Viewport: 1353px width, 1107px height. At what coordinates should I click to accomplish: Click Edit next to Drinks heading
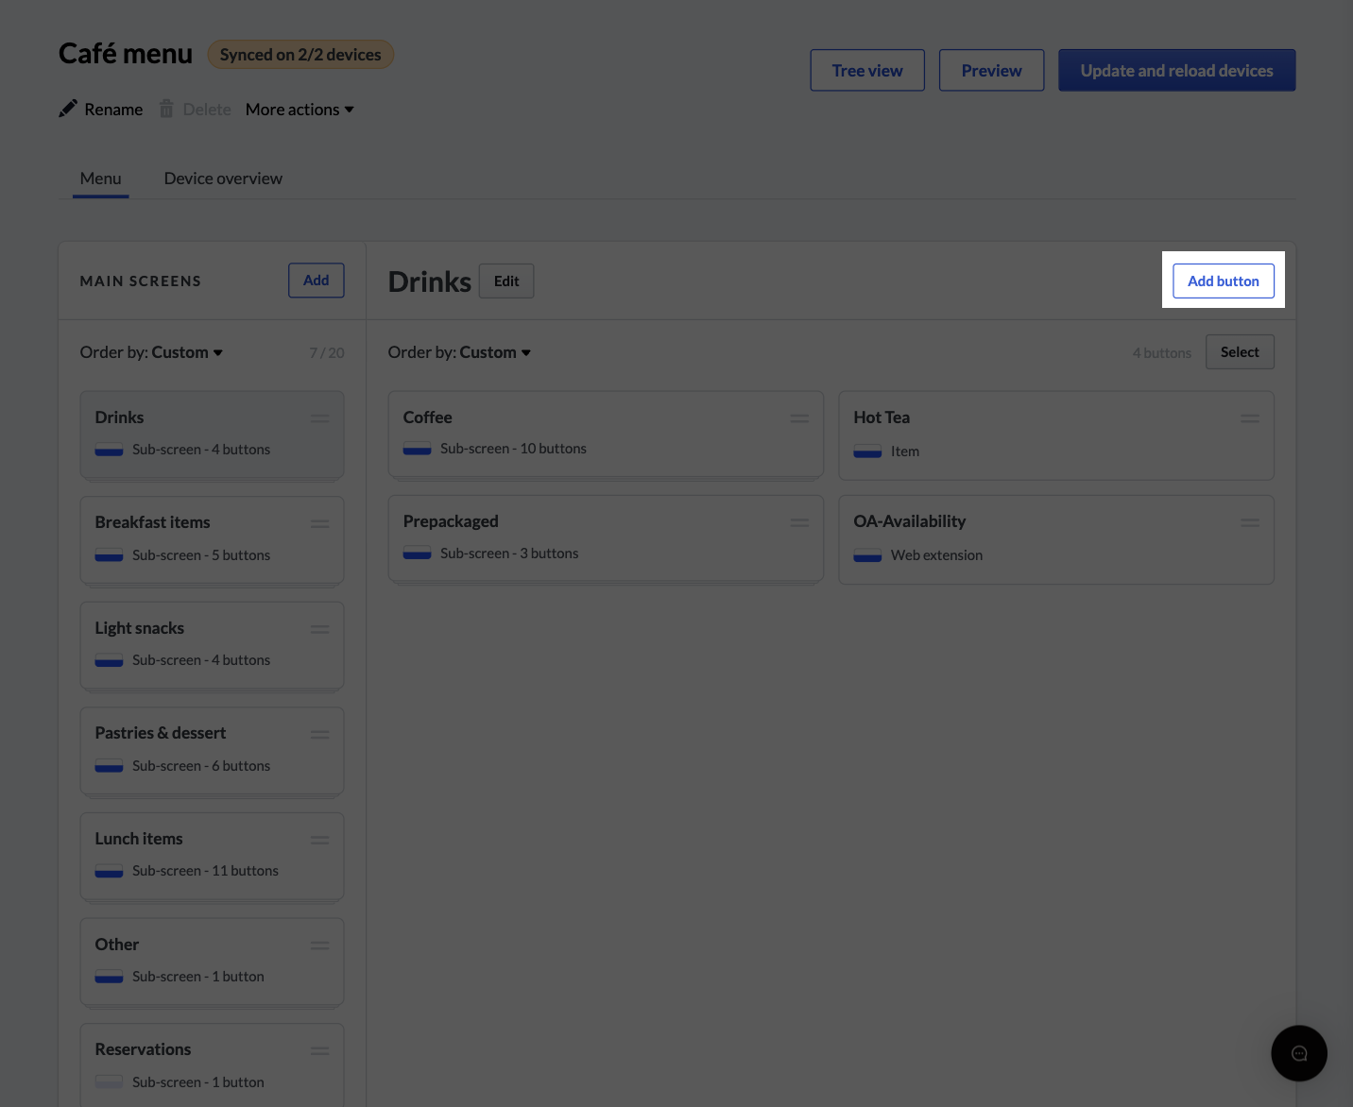pos(505,281)
